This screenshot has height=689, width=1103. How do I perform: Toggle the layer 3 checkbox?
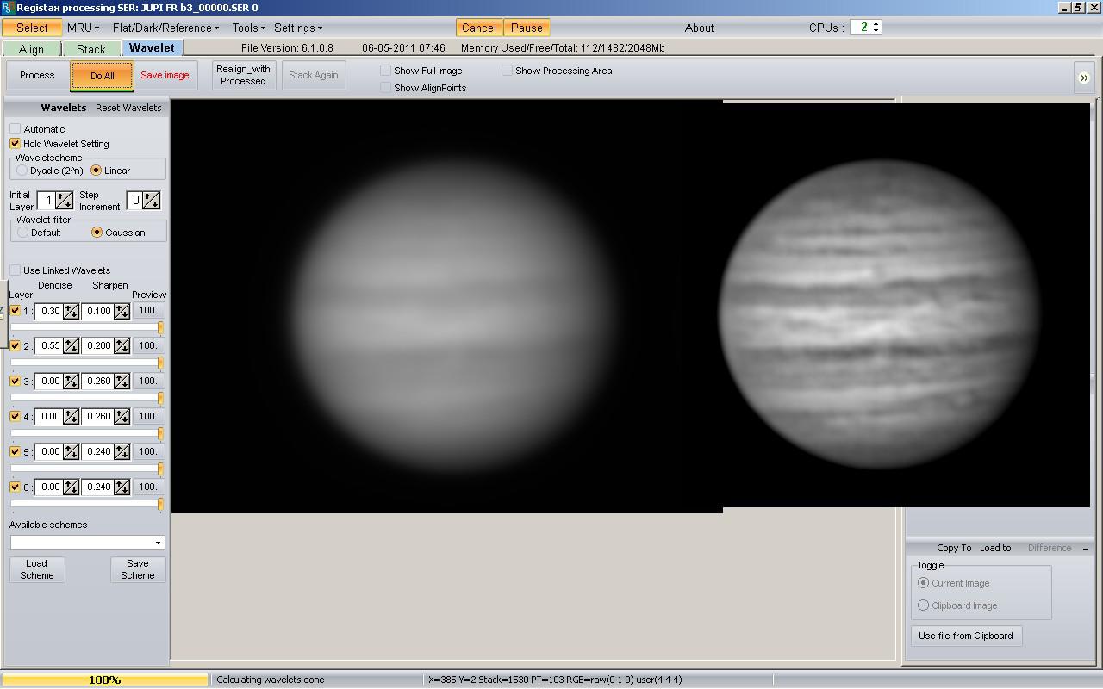(x=16, y=382)
